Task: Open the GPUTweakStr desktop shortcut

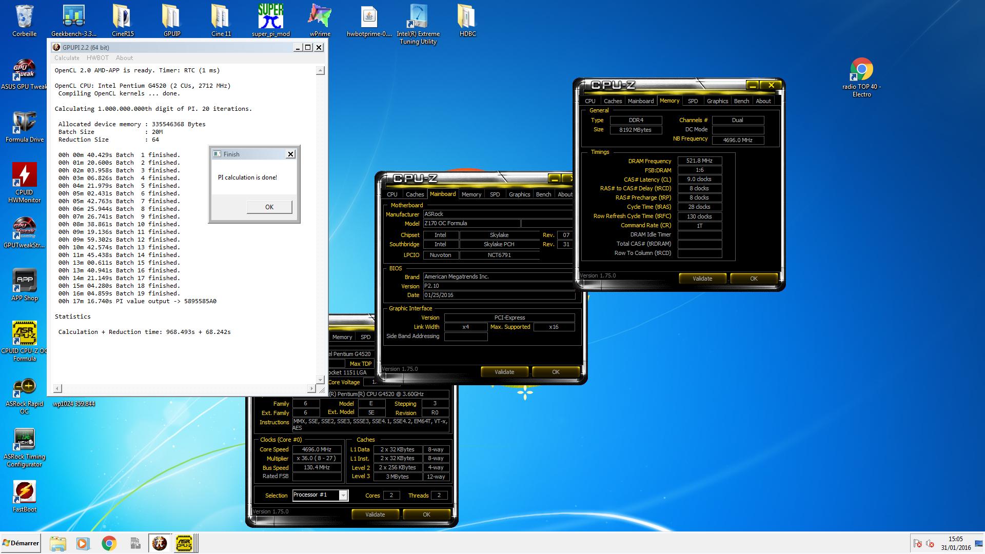Action: point(24,233)
